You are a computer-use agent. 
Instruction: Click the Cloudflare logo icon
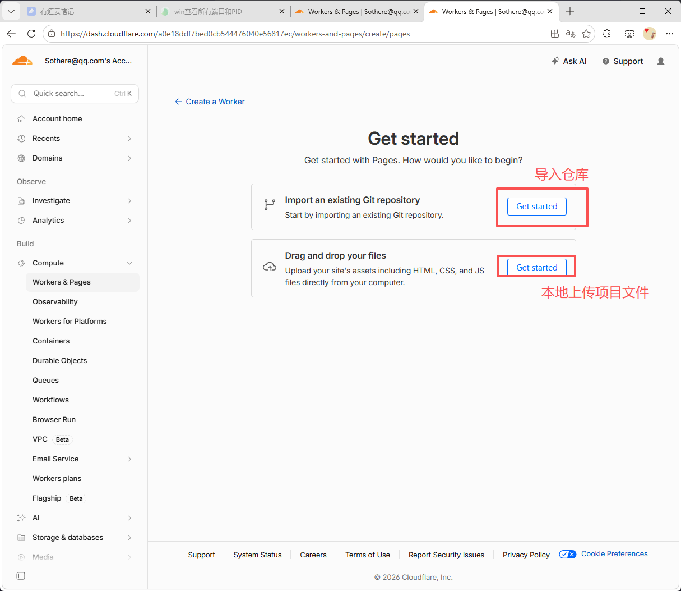(x=22, y=61)
